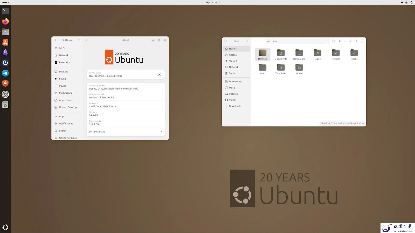Open Displays settings panel
415x233 pixels.
67,72
